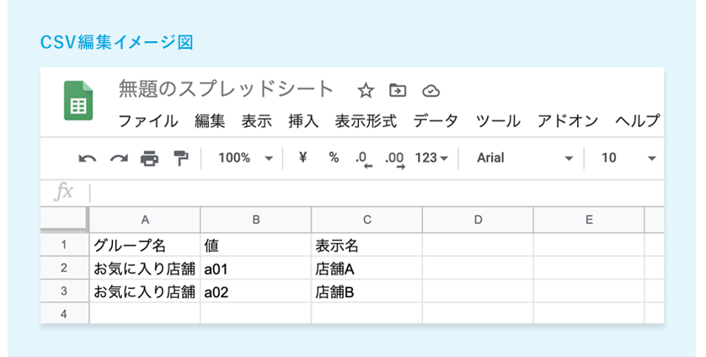
Task: Select column C header
Action: 367,220
